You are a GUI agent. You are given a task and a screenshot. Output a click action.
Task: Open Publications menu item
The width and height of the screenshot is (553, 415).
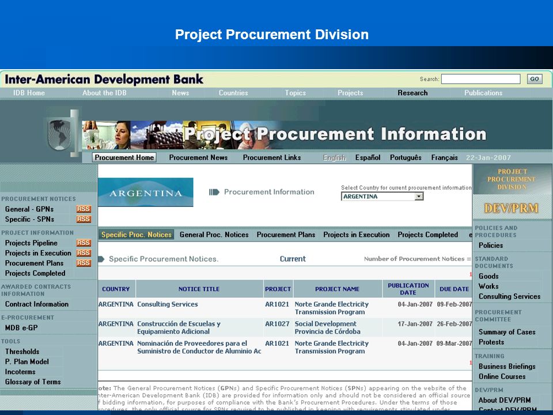(x=483, y=93)
